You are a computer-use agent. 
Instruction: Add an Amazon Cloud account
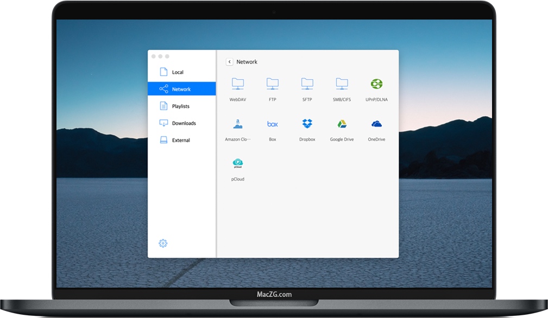237,126
